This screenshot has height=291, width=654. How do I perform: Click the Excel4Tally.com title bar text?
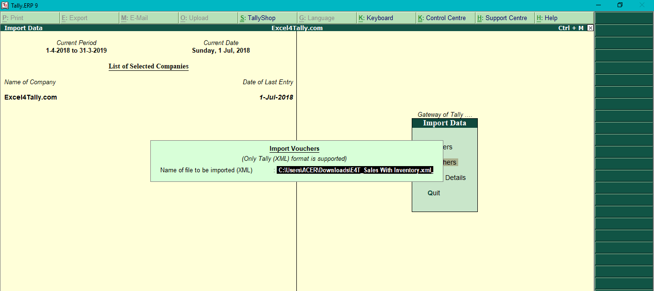tap(297, 28)
